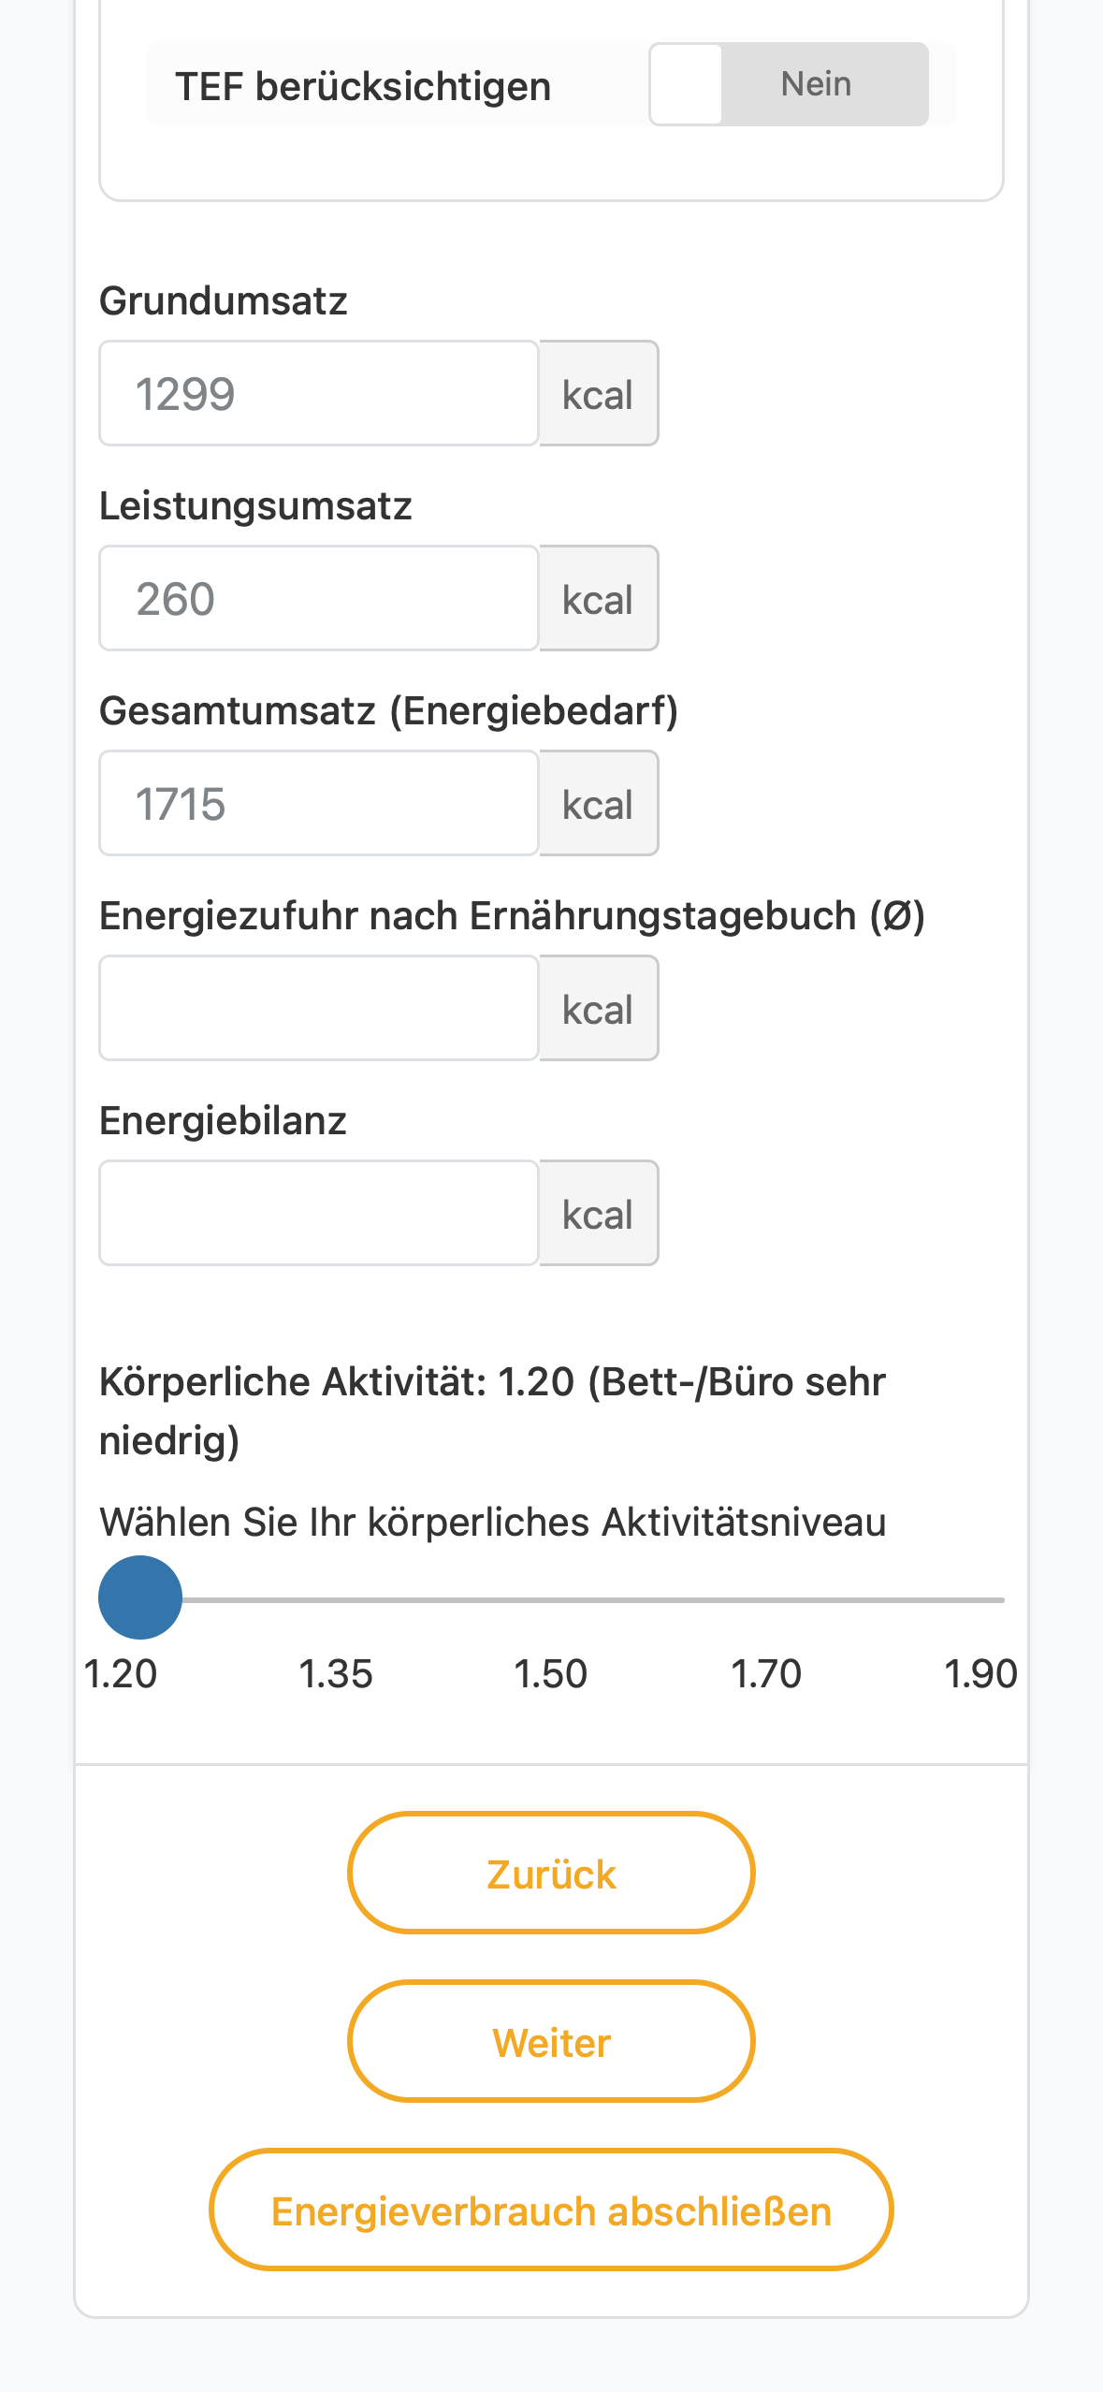Click the kcal unit next to Gesamtumsatz

click(x=599, y=803)
